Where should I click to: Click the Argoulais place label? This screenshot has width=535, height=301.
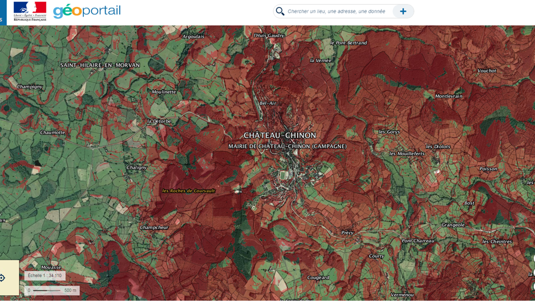click(193, 36)
